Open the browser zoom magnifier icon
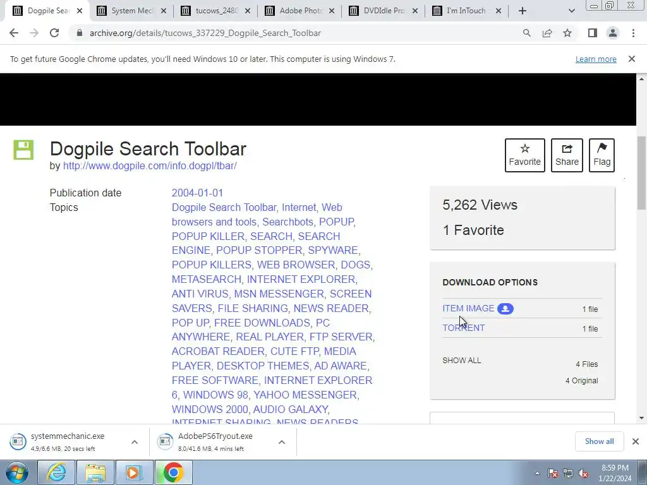 (x=526, y=33)
